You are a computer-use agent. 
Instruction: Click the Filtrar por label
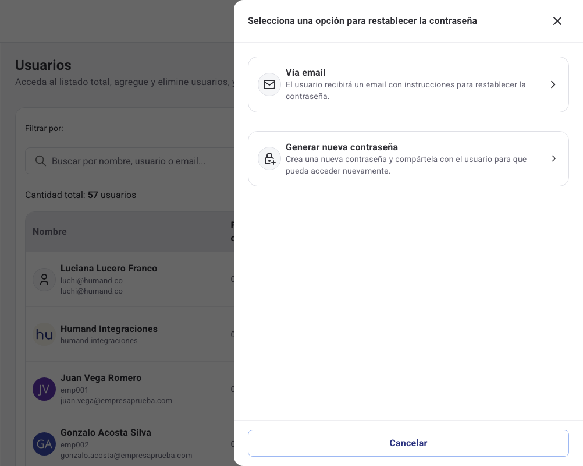pos(44,128)
